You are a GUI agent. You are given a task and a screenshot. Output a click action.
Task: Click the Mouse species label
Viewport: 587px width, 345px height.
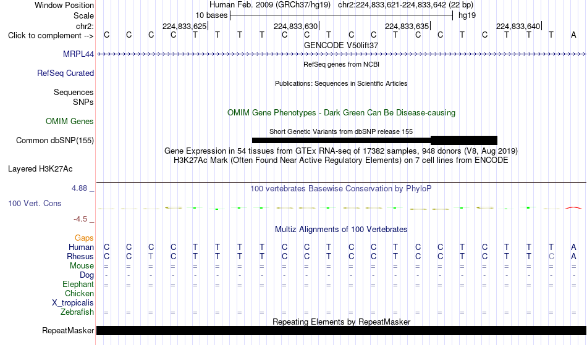point(82,266)
